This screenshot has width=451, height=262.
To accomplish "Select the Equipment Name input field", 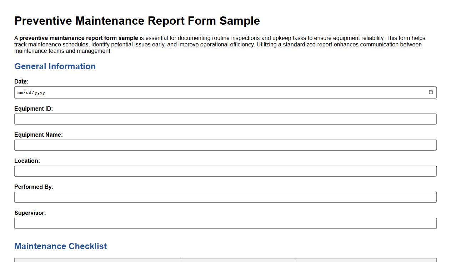I will pos(225,145).
